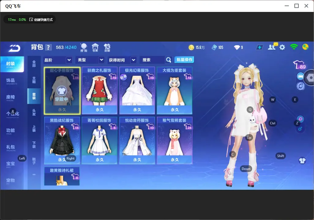Click the search magnifier icon
This screenshot has height=220, width=314.
[x=169, y=60]
